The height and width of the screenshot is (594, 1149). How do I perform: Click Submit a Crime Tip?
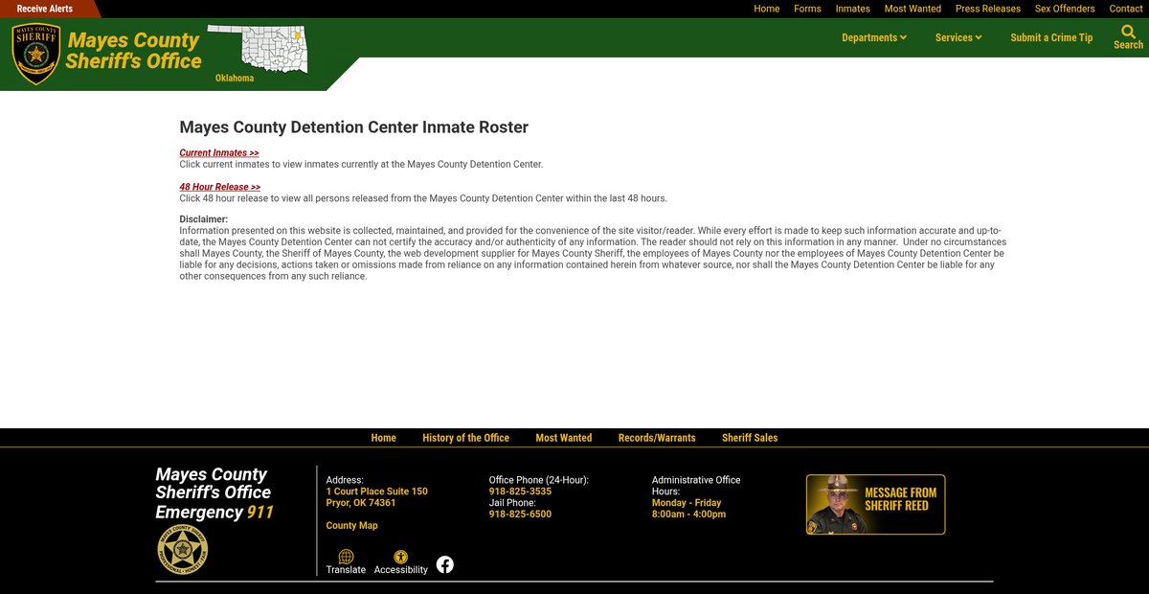point(1051,37)
